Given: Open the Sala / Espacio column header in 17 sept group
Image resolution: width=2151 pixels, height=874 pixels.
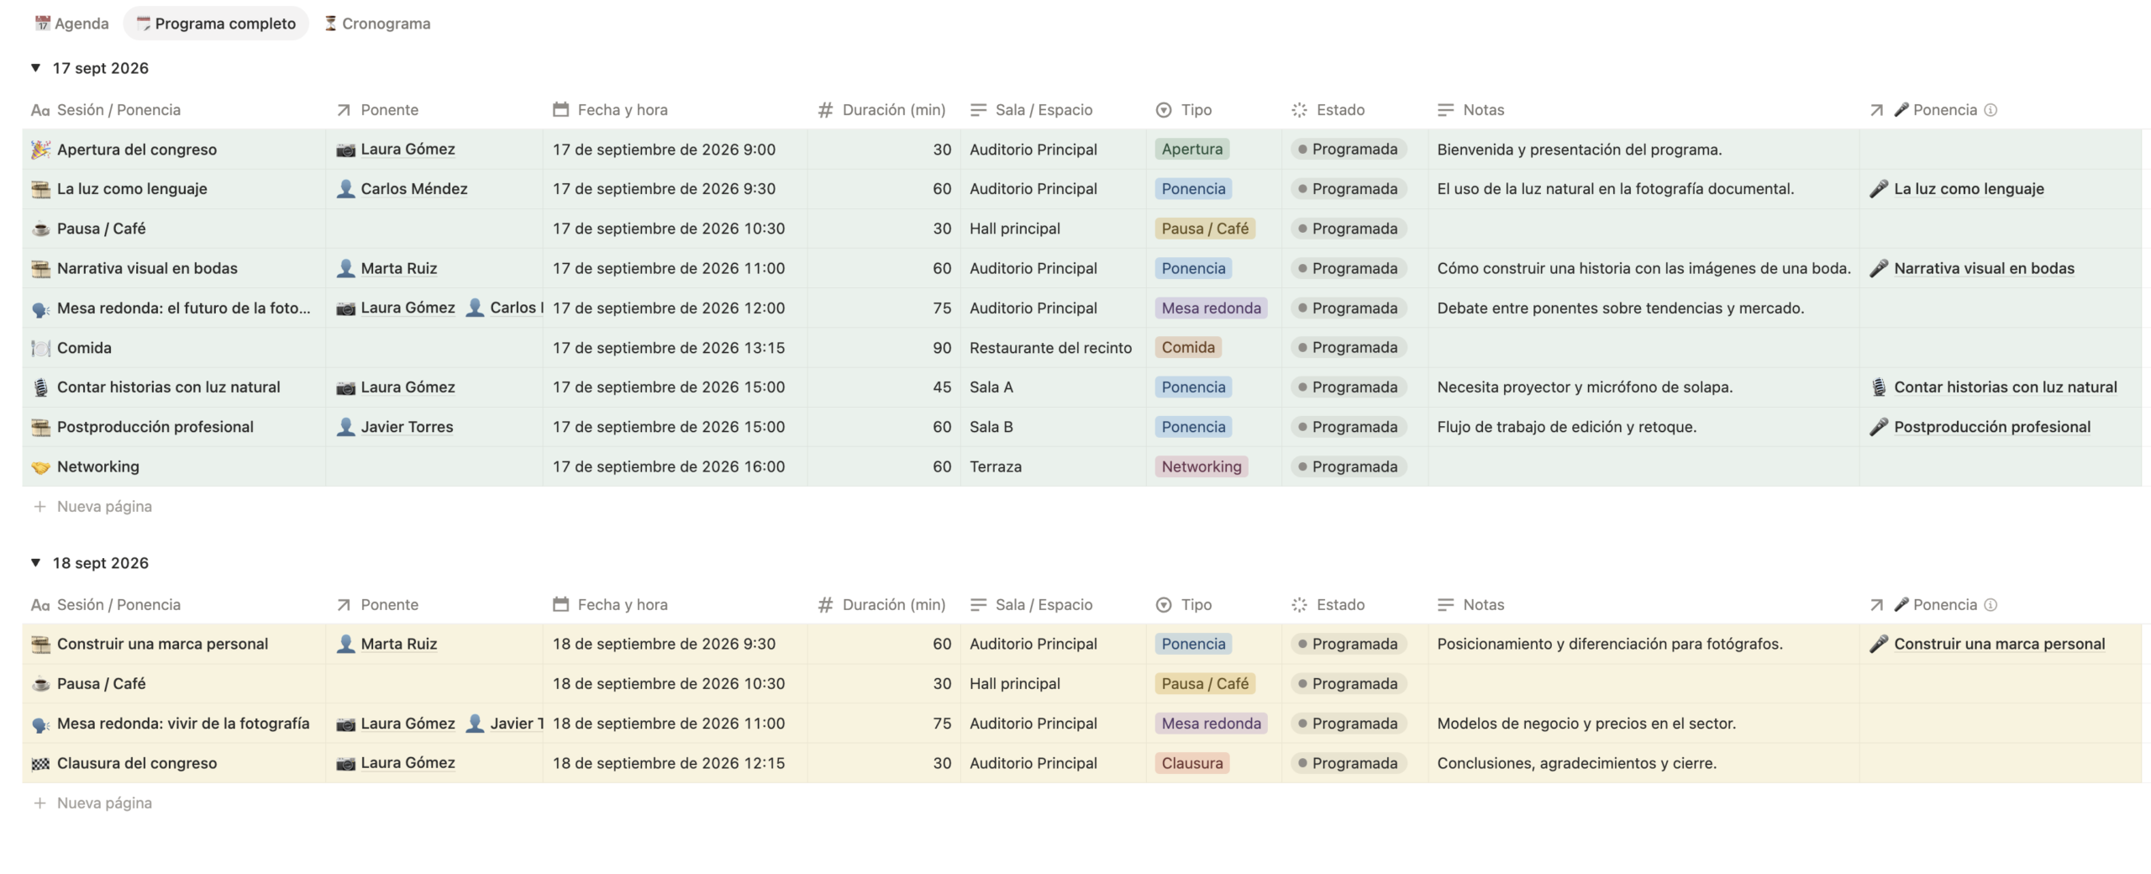Looking at the screenshot, I should coord(1031,110).
